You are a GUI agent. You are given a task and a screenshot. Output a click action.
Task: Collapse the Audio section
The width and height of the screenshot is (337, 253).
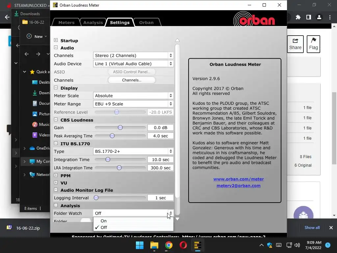[56, 47]
